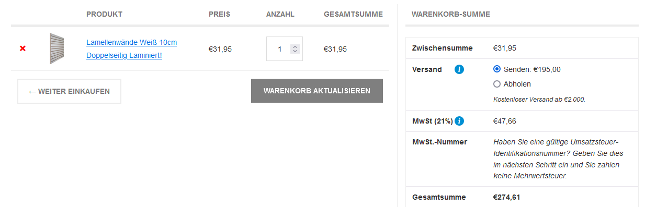Go back via Weiter einkaufen button

coord(69,91)
